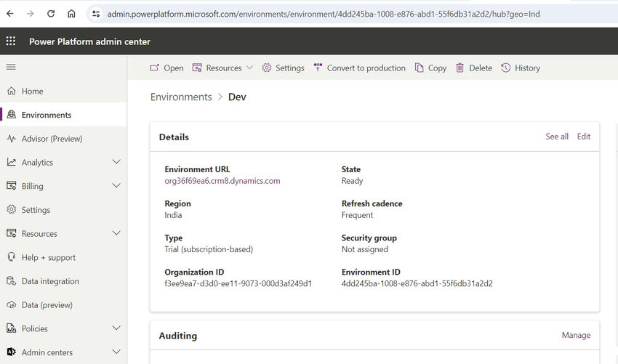Click the Policies icon in the sidebar

point(12,328)
